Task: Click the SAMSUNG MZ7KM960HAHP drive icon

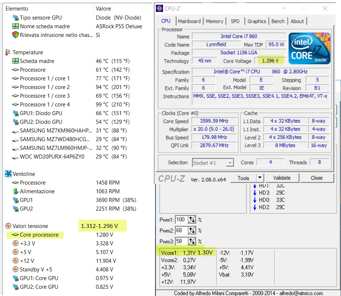Action: tap(15, 131)
